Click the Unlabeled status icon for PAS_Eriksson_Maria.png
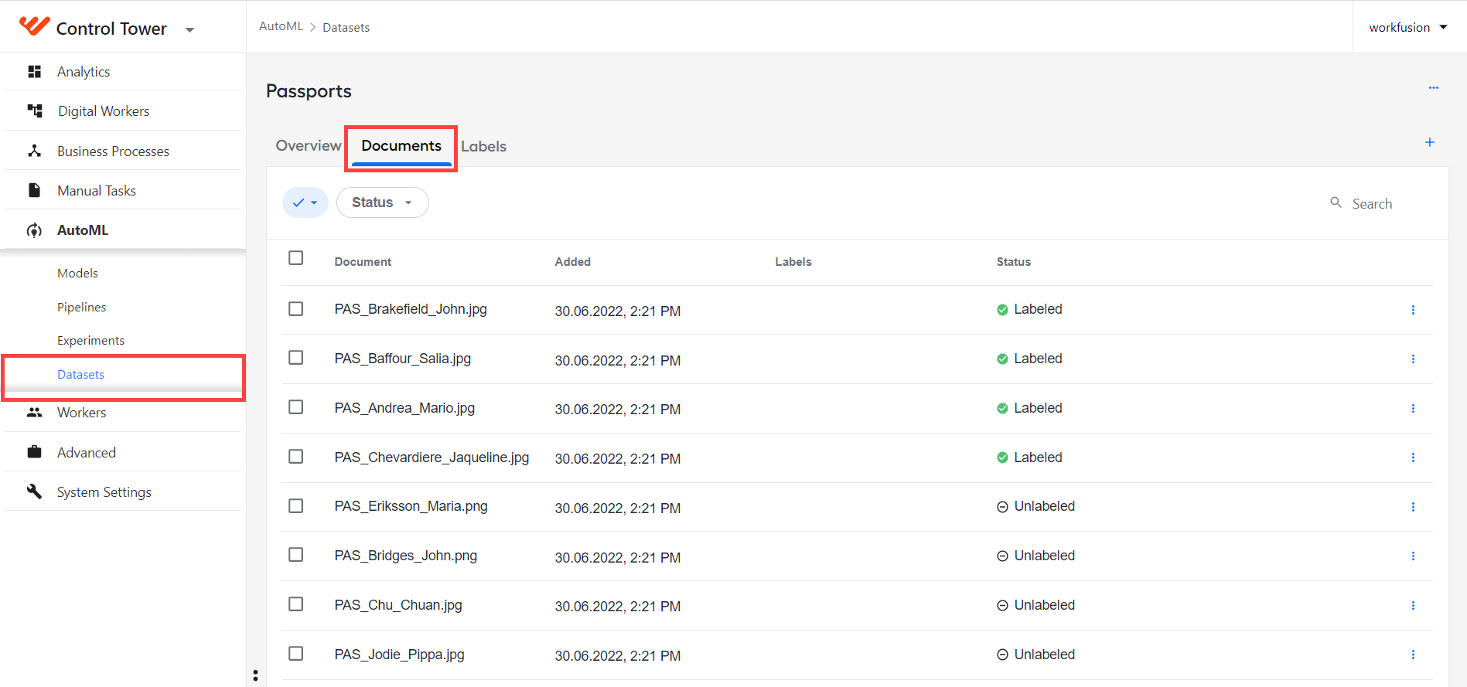 1002,507
